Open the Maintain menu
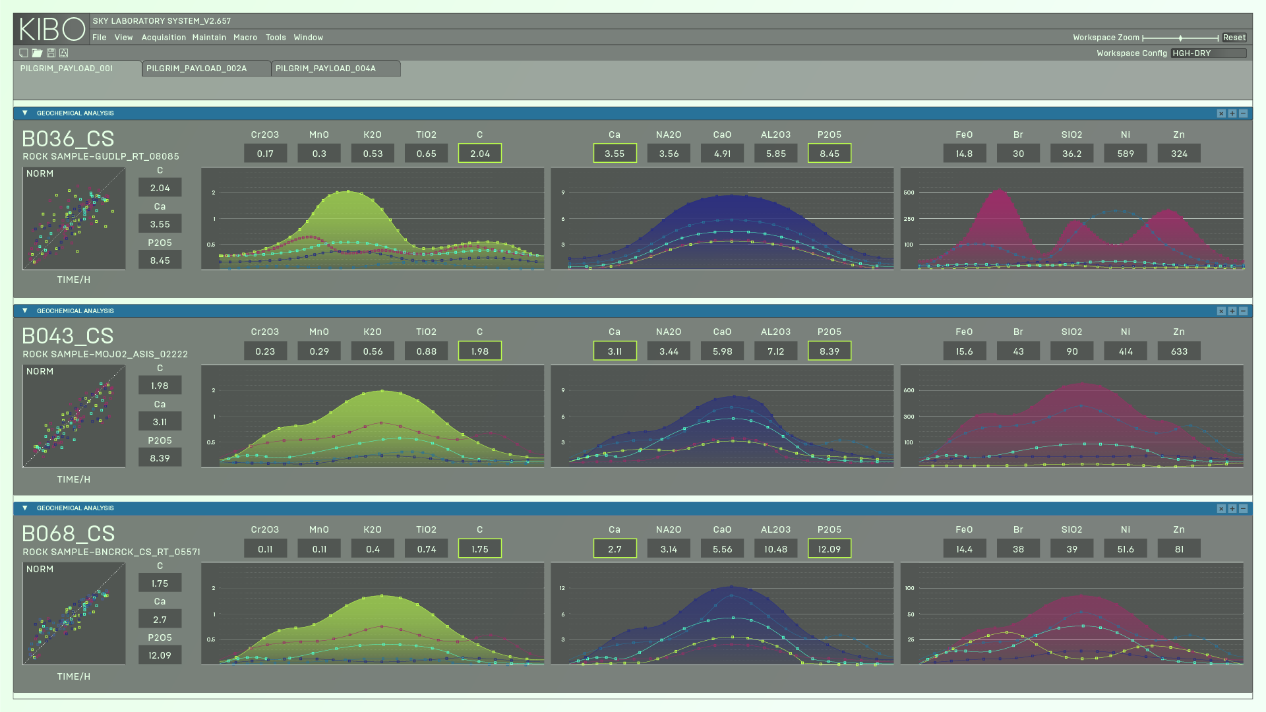This screenshot has height=712, width=1266. click(209, 38)
